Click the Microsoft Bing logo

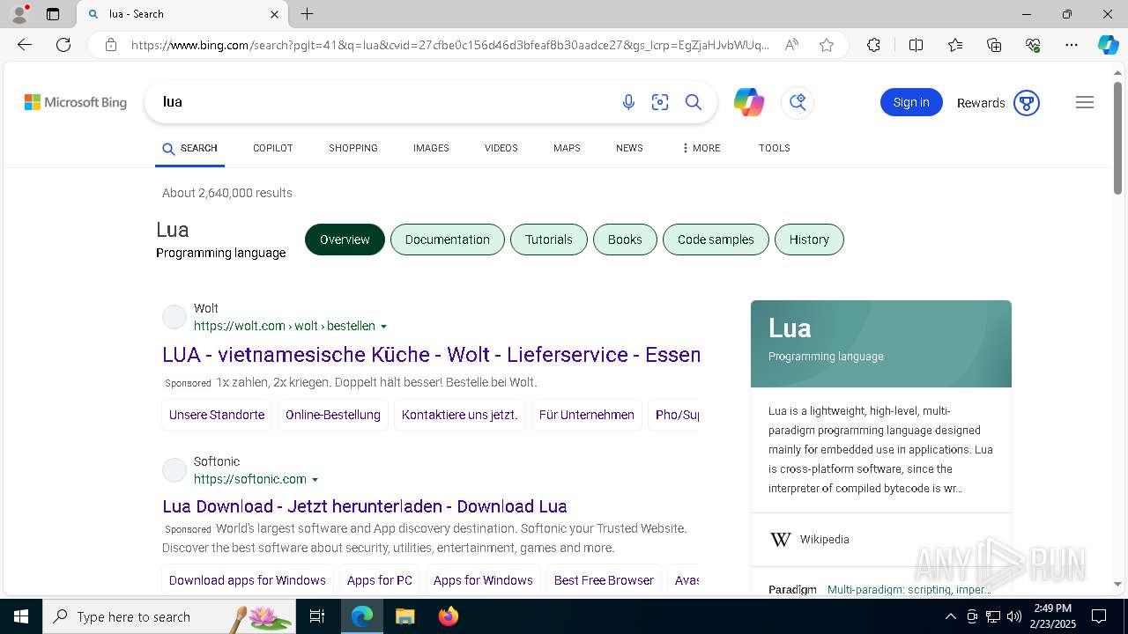pos(76,102)
